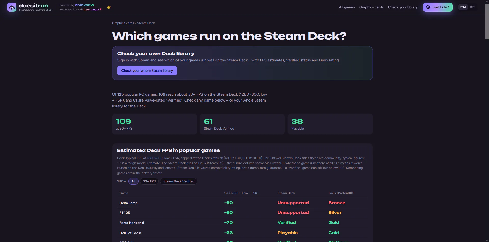489x242 pixels.
Task: Visit the chicksaw creator link
Action: 85,5
